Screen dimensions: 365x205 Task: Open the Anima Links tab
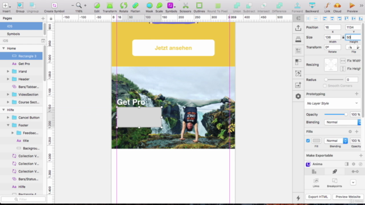click(316, 183)
